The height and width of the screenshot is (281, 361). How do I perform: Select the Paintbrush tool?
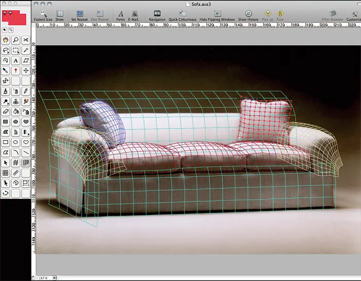point(6,91)
